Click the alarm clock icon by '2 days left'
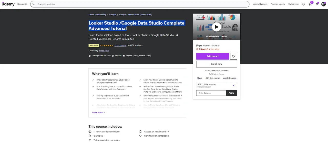Screen dimensions: 328x143 (x=197, y=49)
